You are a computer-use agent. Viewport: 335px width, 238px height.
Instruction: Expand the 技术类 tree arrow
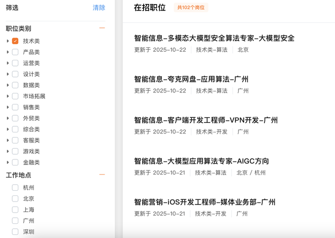coord(8,41)
